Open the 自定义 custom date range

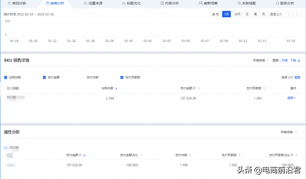(276, 14)
